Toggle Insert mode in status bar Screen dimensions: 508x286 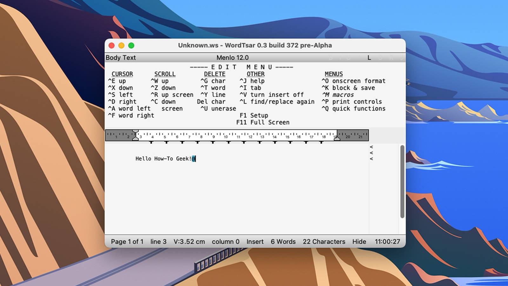[255, 242]
